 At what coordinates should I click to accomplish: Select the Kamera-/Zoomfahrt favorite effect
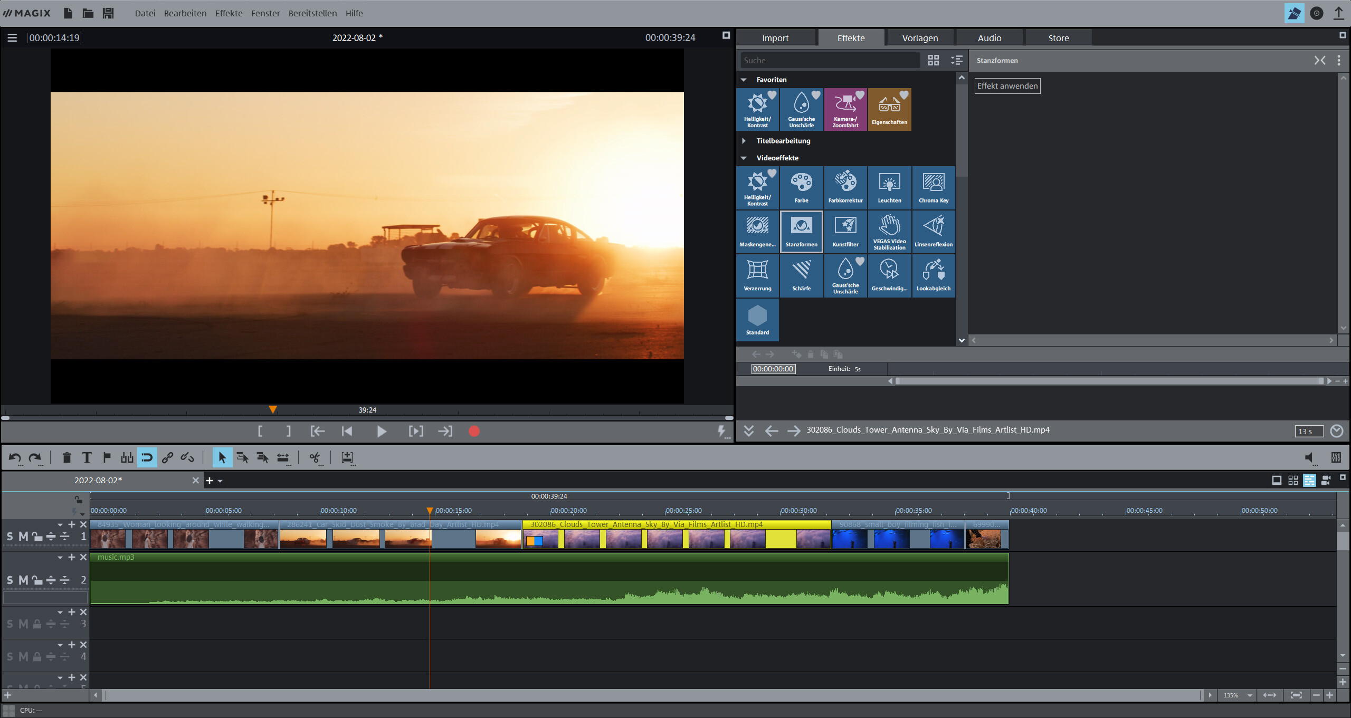click(x=845, y=109)
